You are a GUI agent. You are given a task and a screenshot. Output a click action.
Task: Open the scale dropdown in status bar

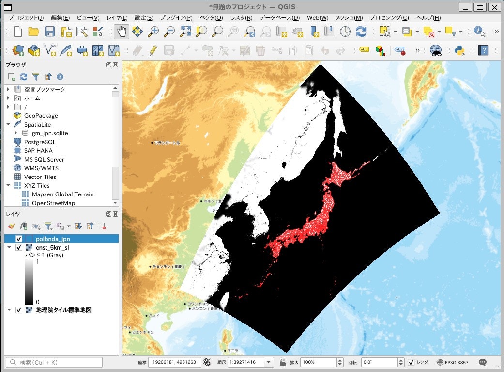[270, 362]
